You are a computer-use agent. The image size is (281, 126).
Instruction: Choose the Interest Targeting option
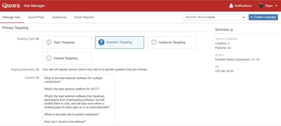pos(67,58)
